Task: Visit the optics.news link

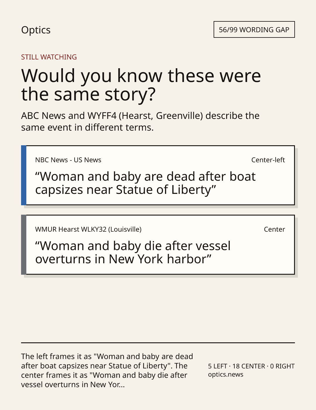Action: 226,375
